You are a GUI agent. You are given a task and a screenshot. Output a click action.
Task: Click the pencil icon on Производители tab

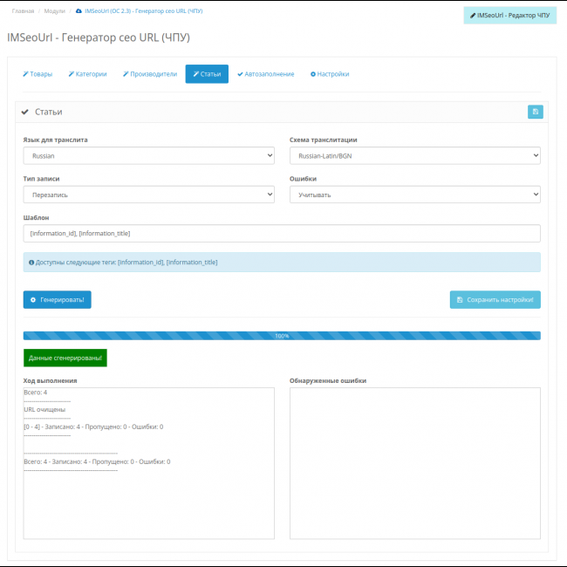coord(126,74)
